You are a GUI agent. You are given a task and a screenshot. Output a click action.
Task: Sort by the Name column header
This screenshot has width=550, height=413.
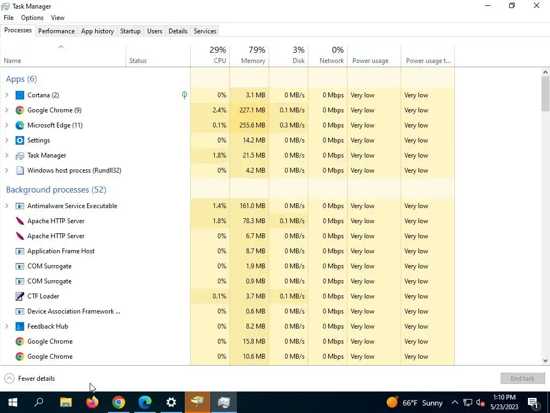63,55
